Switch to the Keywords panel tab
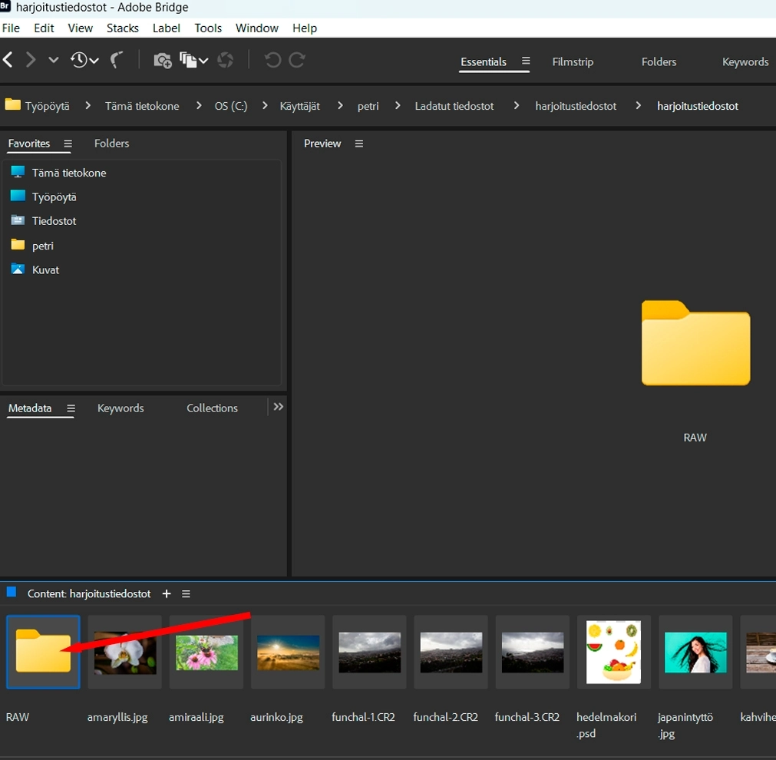Screen dimensions: 776x760 coord(121,408)
